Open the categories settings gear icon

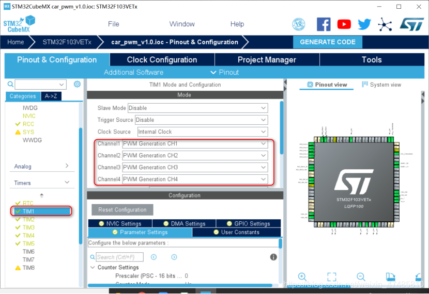click(x=77, y=84)
